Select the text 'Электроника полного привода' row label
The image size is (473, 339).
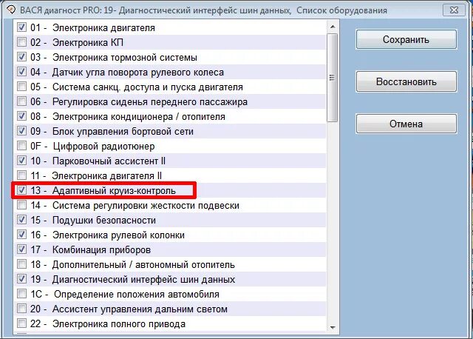click(119, 324)
